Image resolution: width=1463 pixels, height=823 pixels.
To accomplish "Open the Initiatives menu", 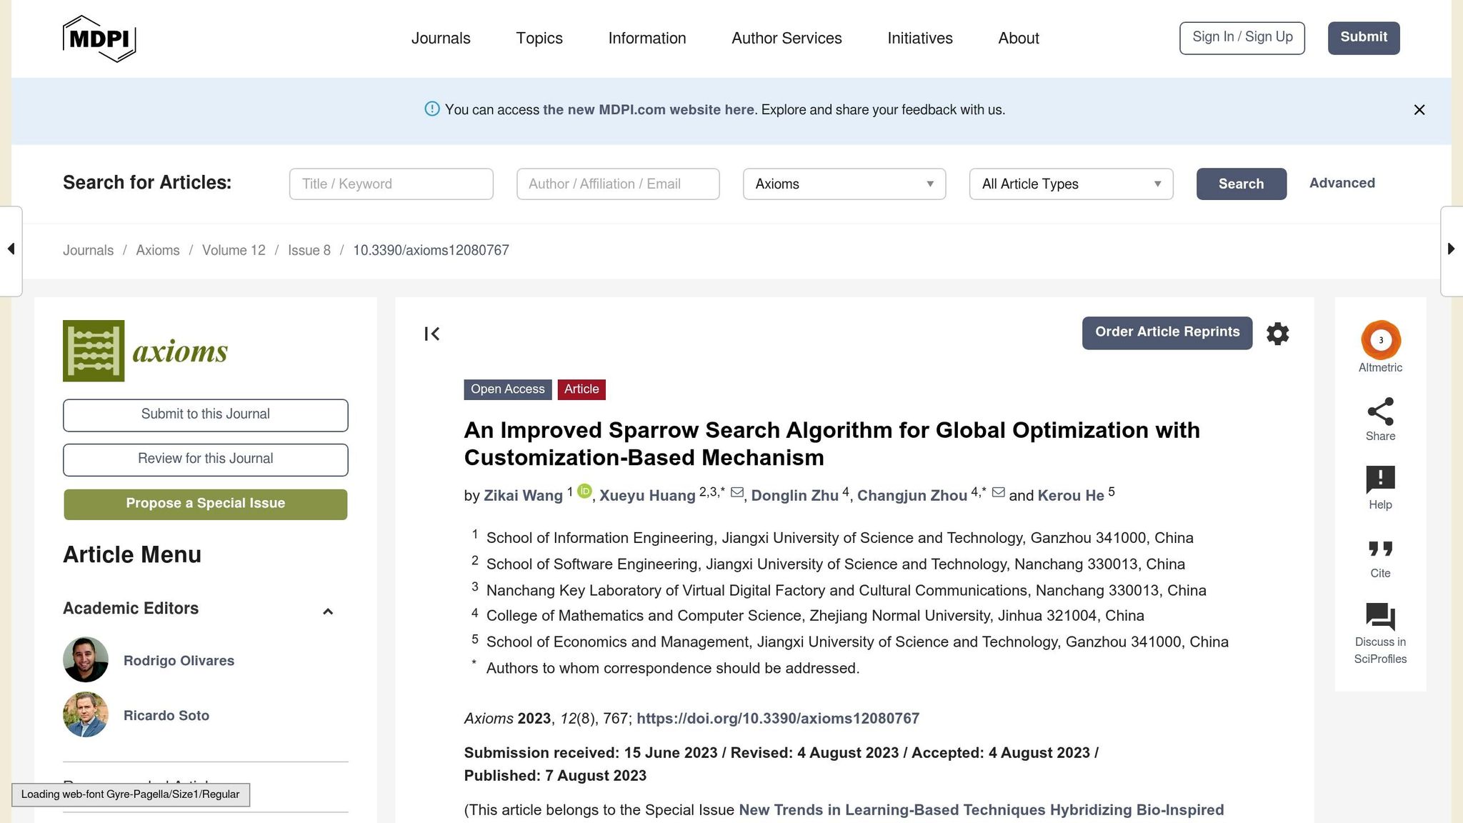I will click(920, 39).
